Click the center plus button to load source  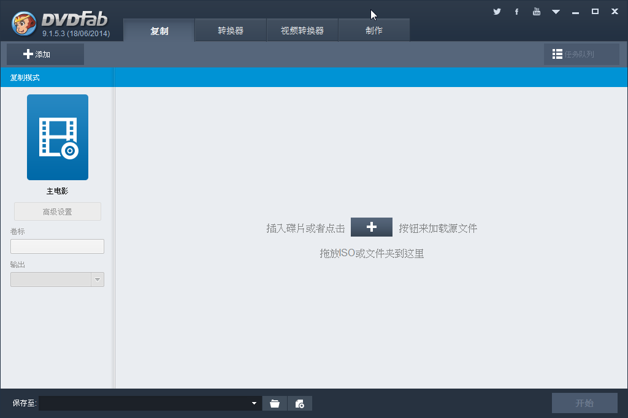click(x=371, y=227)
